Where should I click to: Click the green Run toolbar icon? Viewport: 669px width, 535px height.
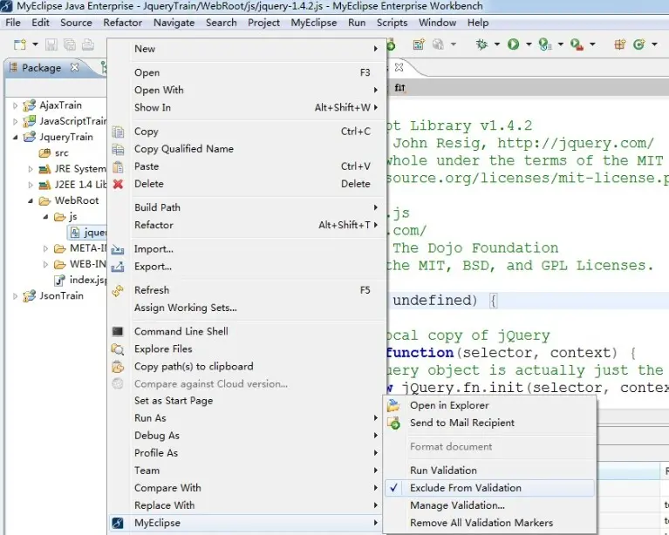(513, 44)
